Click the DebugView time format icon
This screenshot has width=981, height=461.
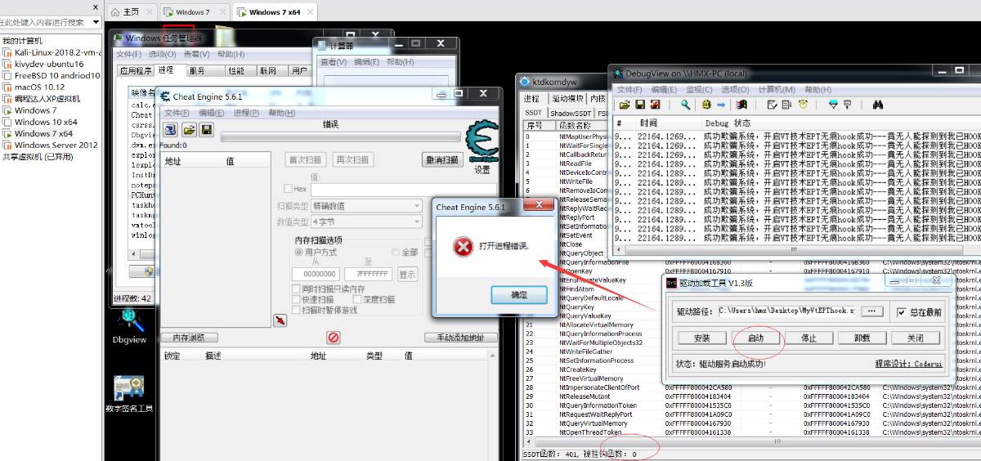(x=786, y=105)
